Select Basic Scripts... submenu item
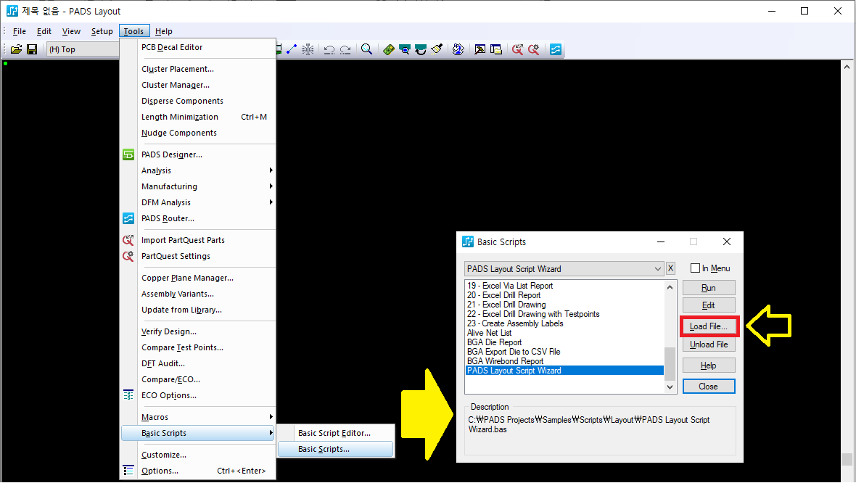Screen dimensions: 856x483 click(x=336, y=449)
